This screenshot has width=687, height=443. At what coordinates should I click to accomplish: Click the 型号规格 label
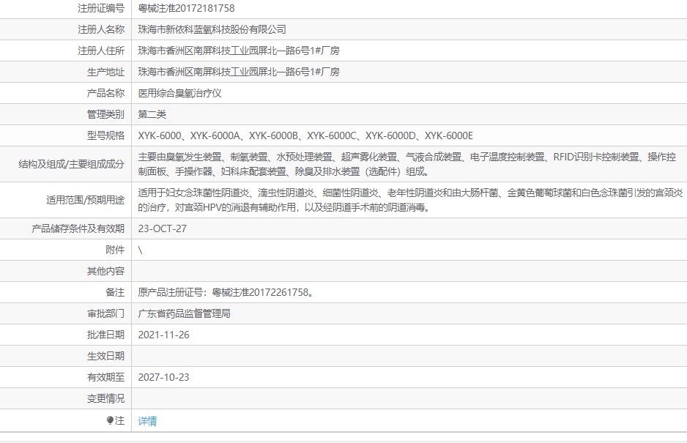pyautogui.click(x=105, y=136)
